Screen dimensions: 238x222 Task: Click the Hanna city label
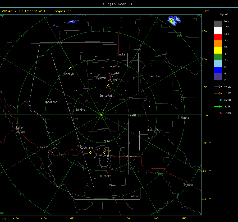(x=185, y=118)
